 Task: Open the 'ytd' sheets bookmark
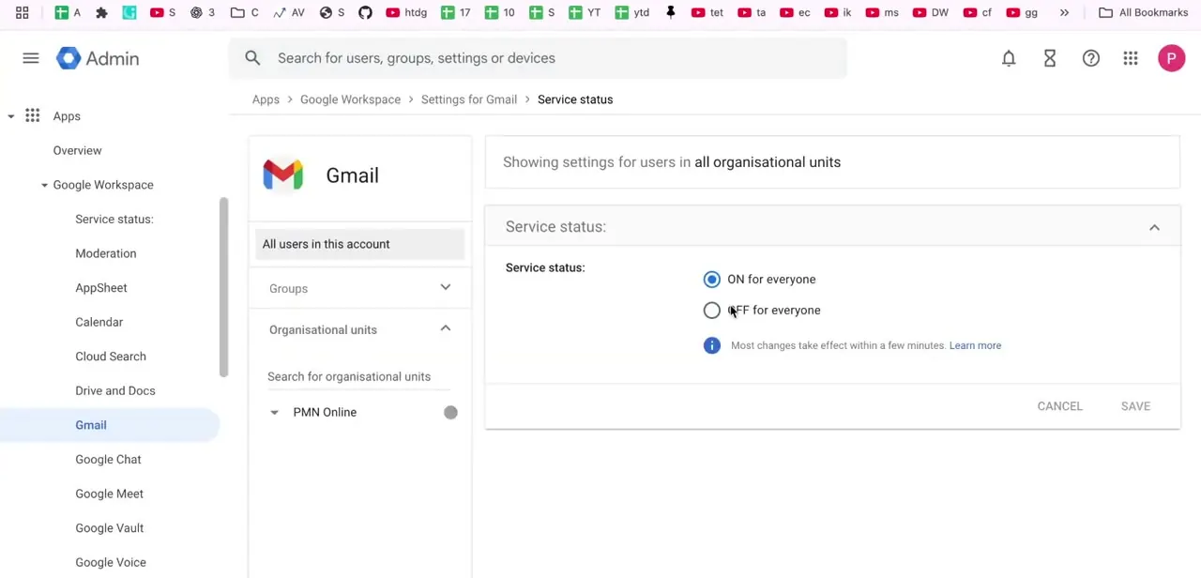pos(632,12)
